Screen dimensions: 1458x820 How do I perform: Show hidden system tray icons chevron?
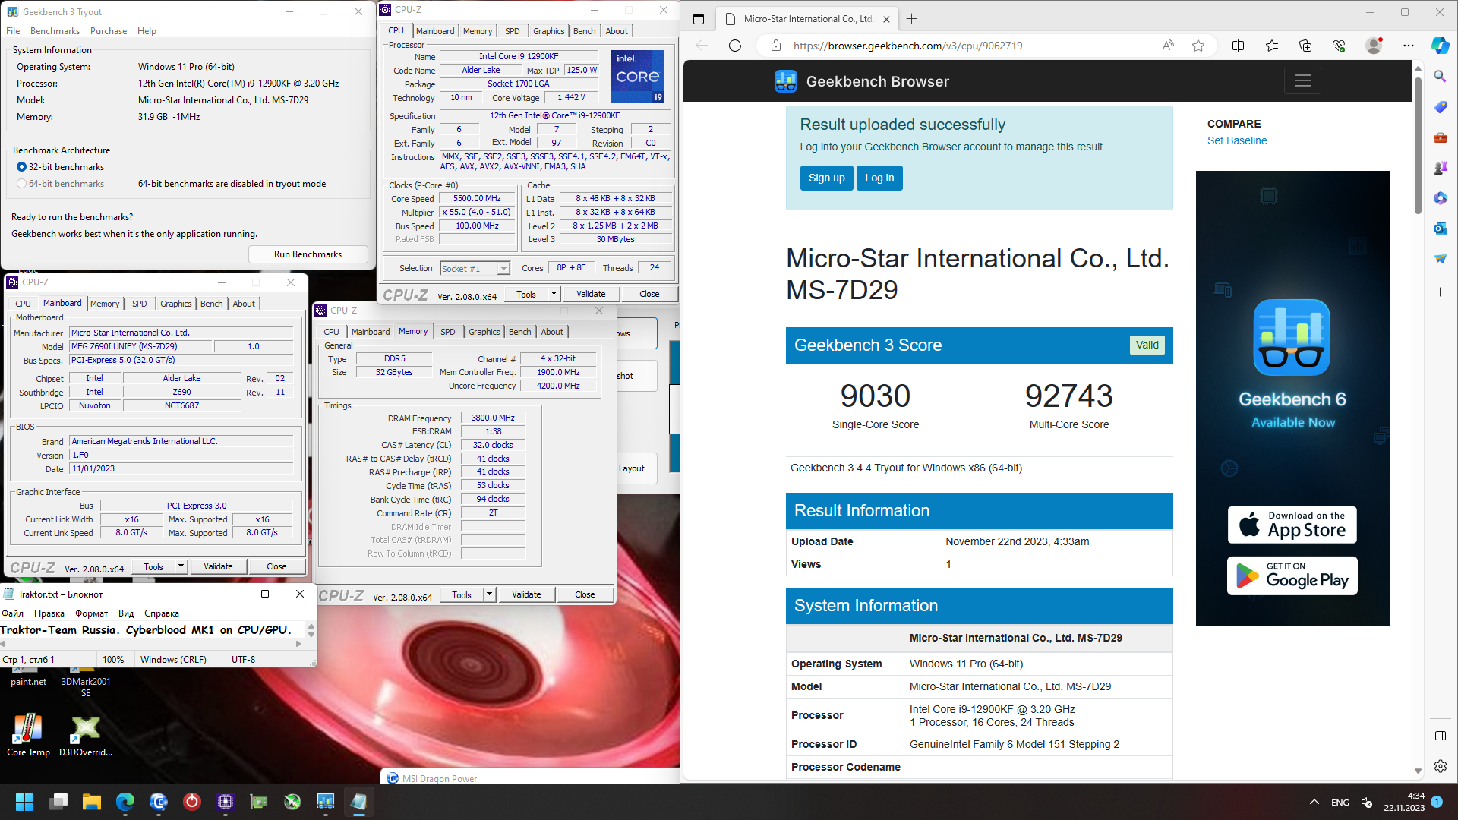point(1314,802)
